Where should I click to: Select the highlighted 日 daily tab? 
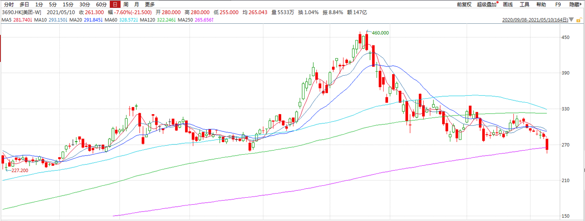[115, 5]
